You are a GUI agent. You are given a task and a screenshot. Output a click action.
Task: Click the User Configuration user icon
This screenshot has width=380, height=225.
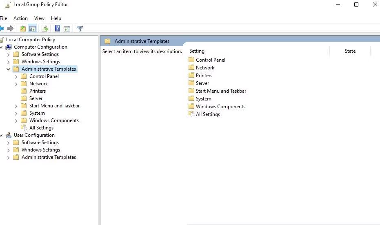click(x=9, y=135)
